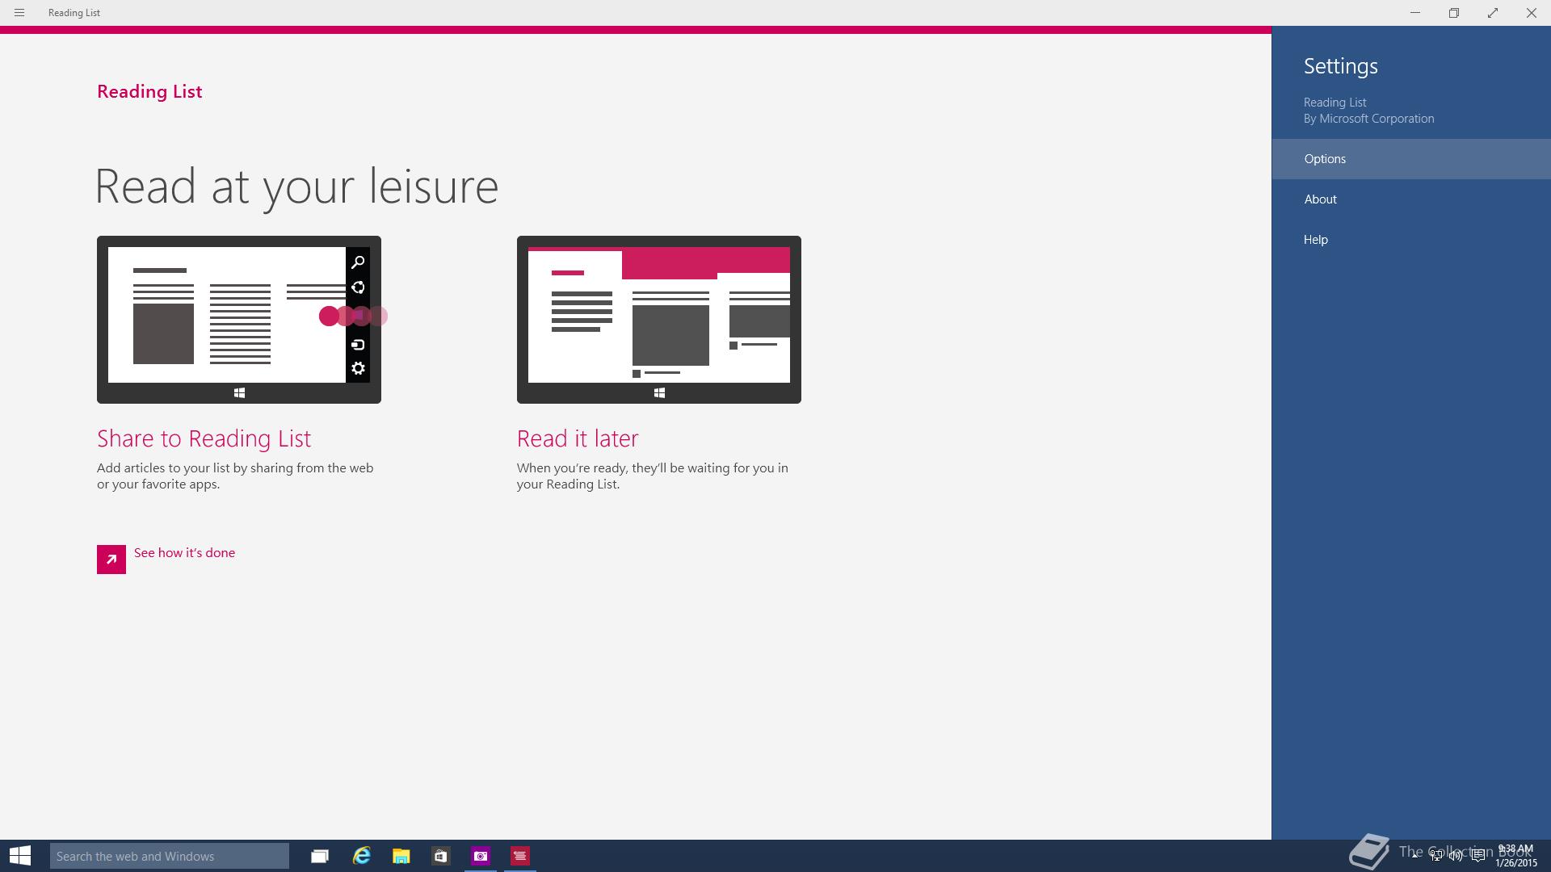Switch to Reading List taskbar icon
The width and height of the screenshot is (1551, 872).
click(520, 856)
